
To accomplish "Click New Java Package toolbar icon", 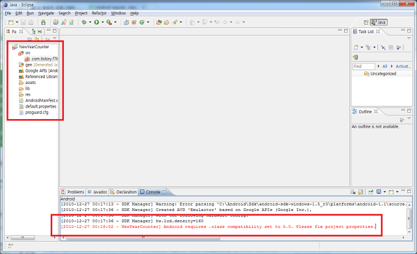I will click(134, 22).
